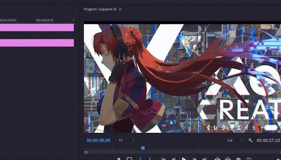
Task: Click the 00;00;27;23 duration readout
Action: 268,141
